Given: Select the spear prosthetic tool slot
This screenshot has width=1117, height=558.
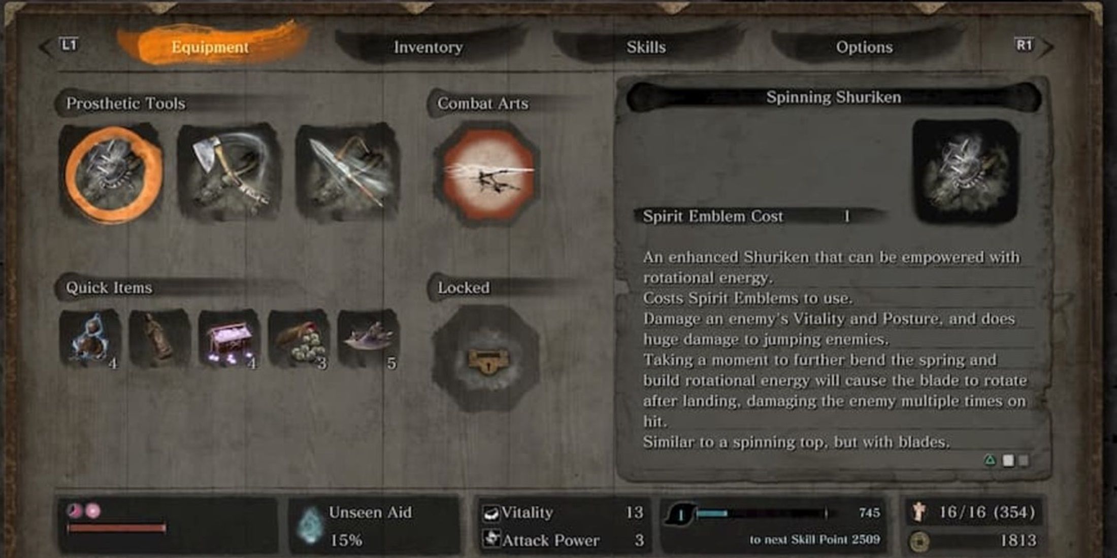Looking at the screenshot, I should (x=347, y=171).
